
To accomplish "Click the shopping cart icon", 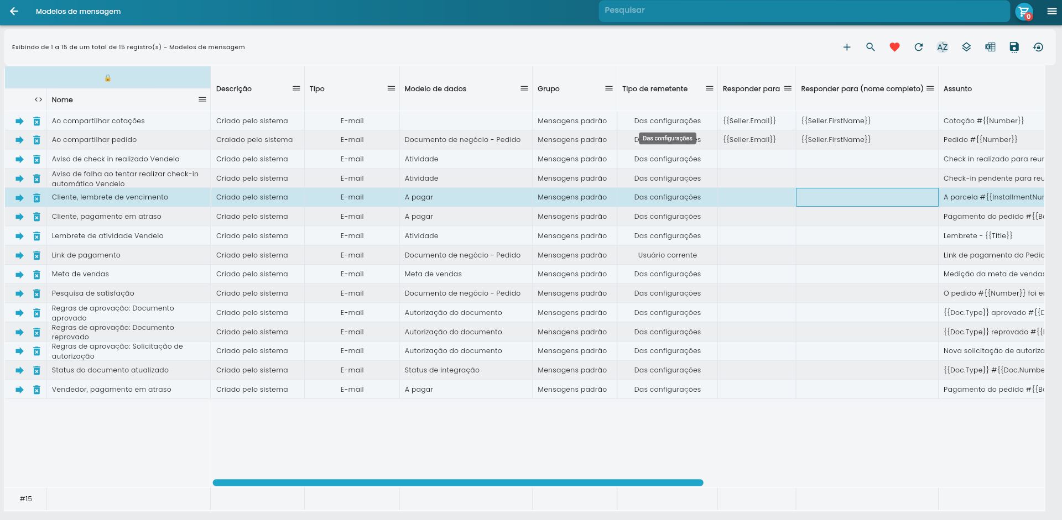I will [1024, 10].
